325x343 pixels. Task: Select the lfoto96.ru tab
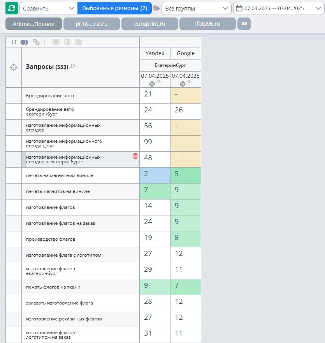tap(207, 24)
